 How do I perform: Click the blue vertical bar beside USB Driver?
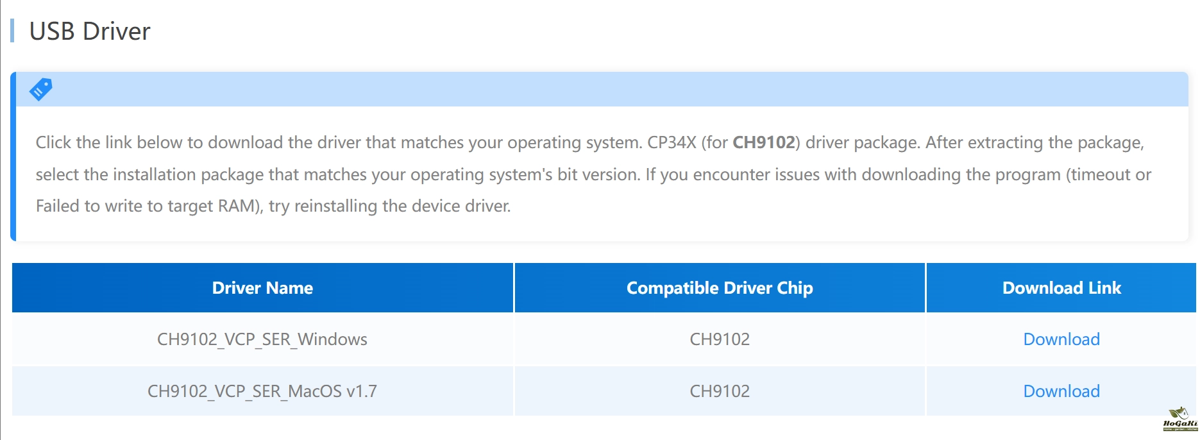pyautogui.click(x=12, y=31)
